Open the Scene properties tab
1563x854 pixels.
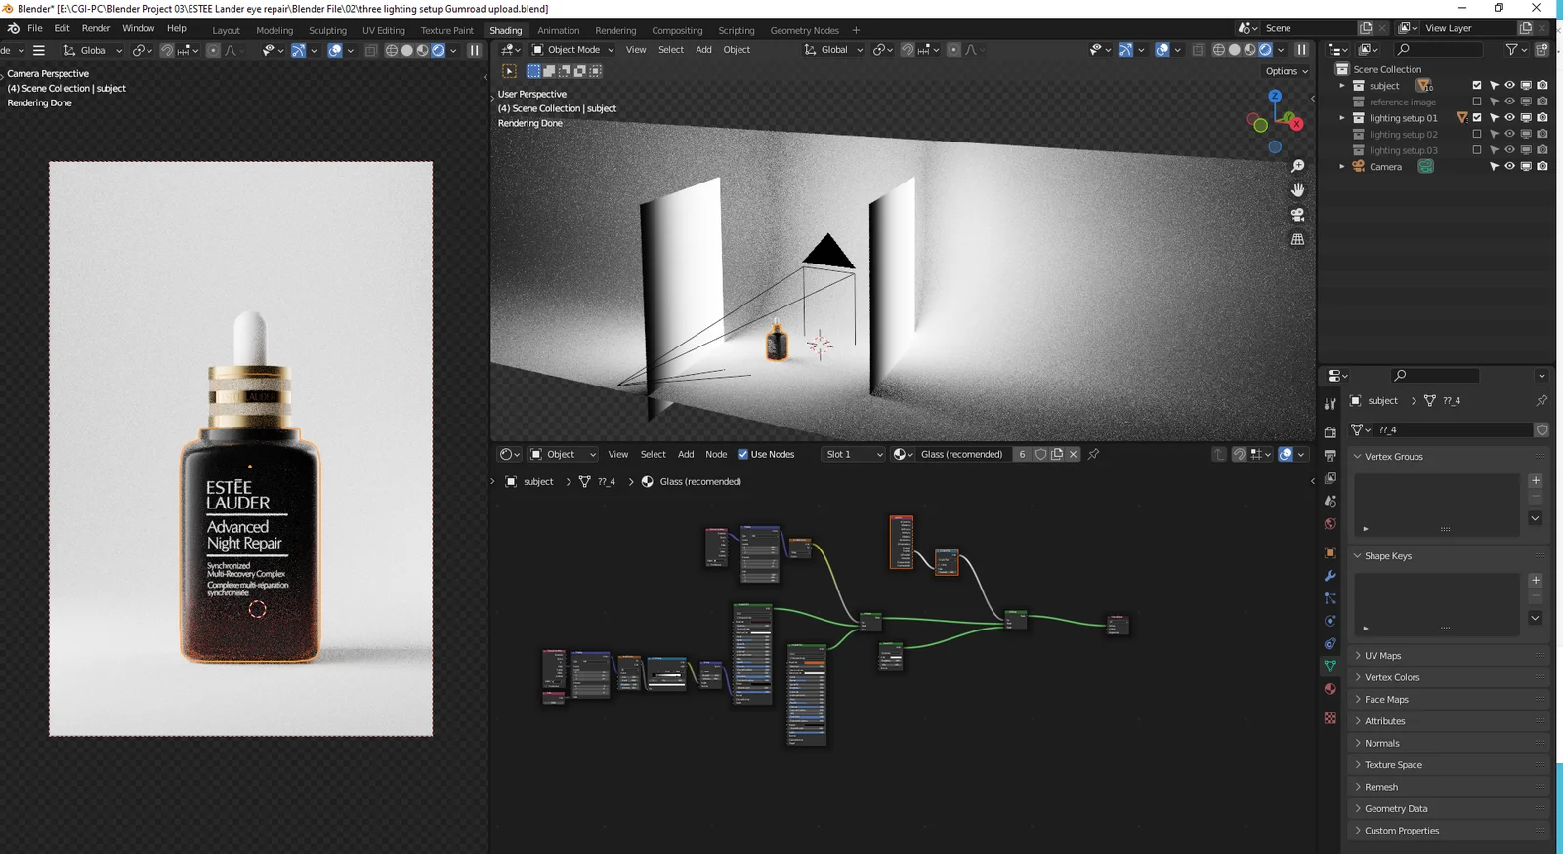pos(1330,501)
